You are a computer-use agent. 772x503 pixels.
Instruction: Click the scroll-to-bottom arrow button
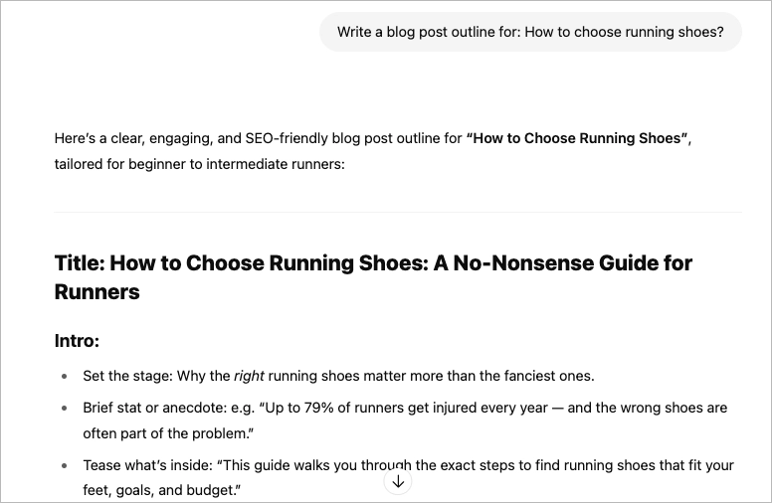(x=398, y=482)
